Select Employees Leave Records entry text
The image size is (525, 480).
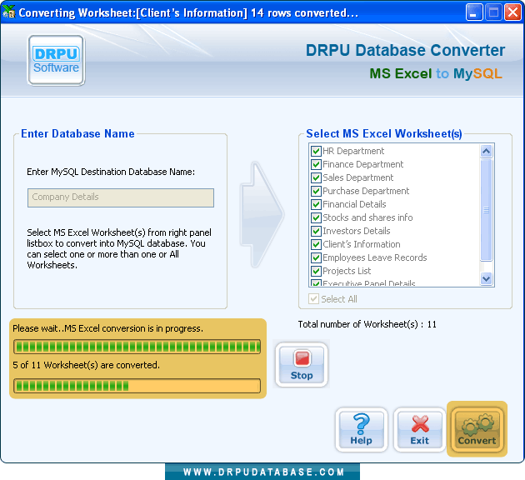click(x=375, y=257)
